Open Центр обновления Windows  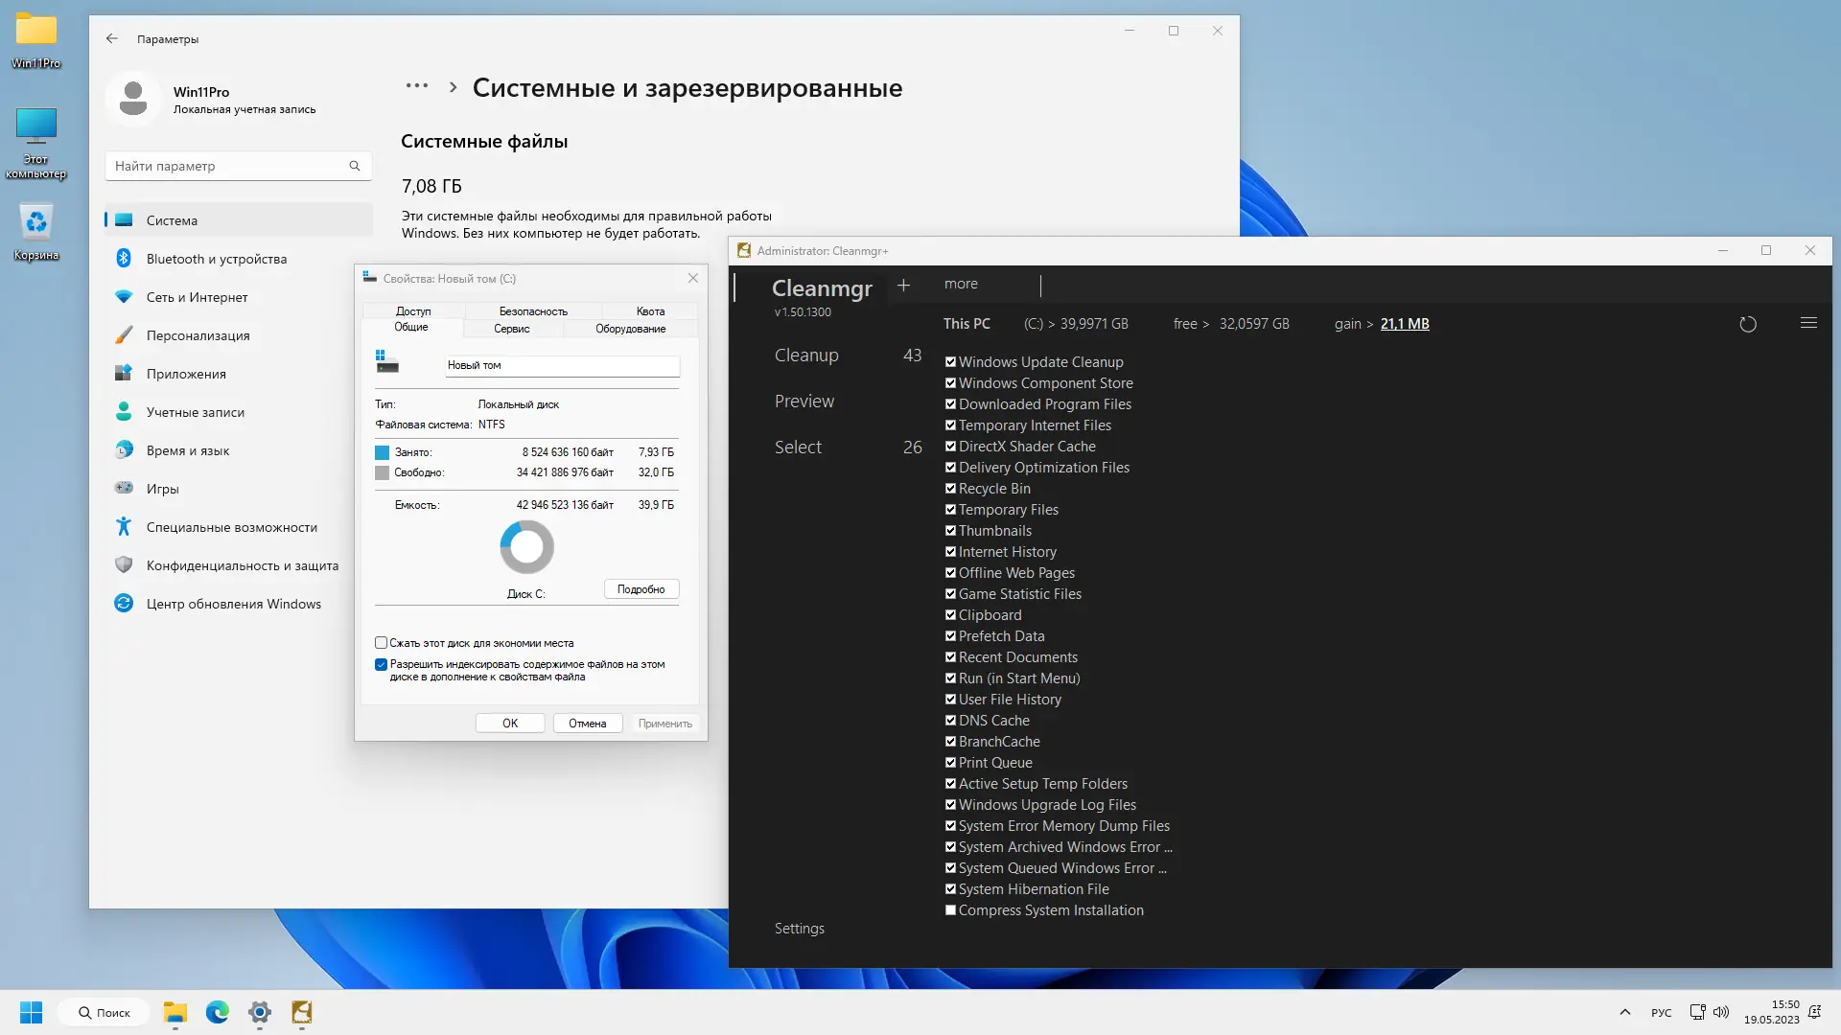click(233, 603)
